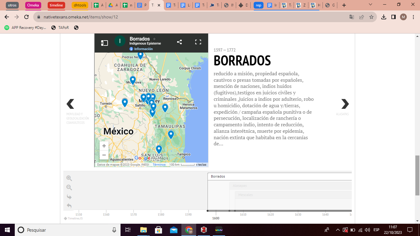Viewport: 420px width, 236px height.
Task: Select the Borrados timeline event marker
Action: (218, 176)
